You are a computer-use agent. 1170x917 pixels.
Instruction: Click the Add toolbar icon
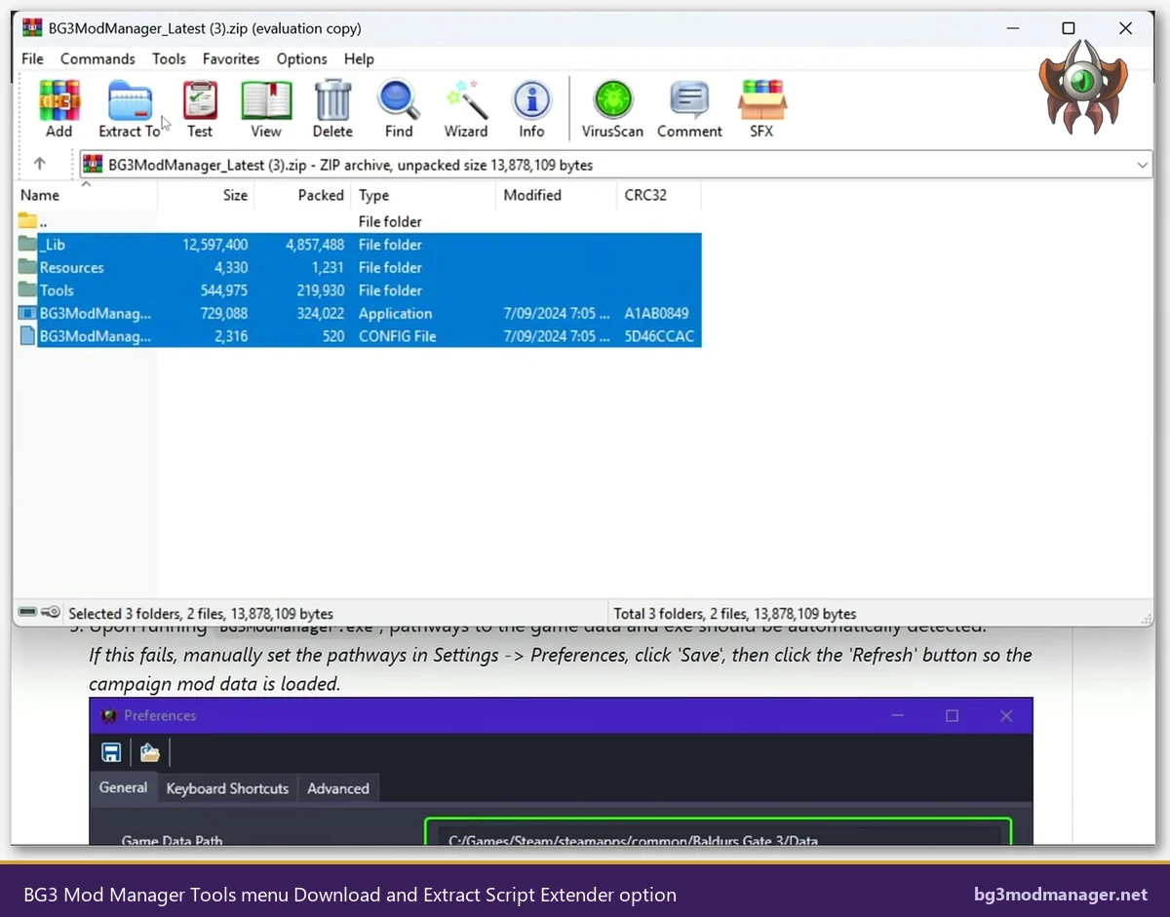58,100
